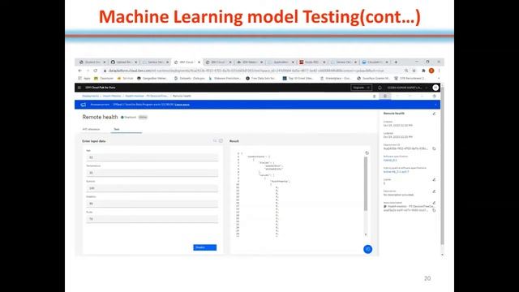Image resolution: width=519 pixels, height=292 pixels.
Task: Open the Apps bookmark in bookmarks bar
Action: click(84, 79)
